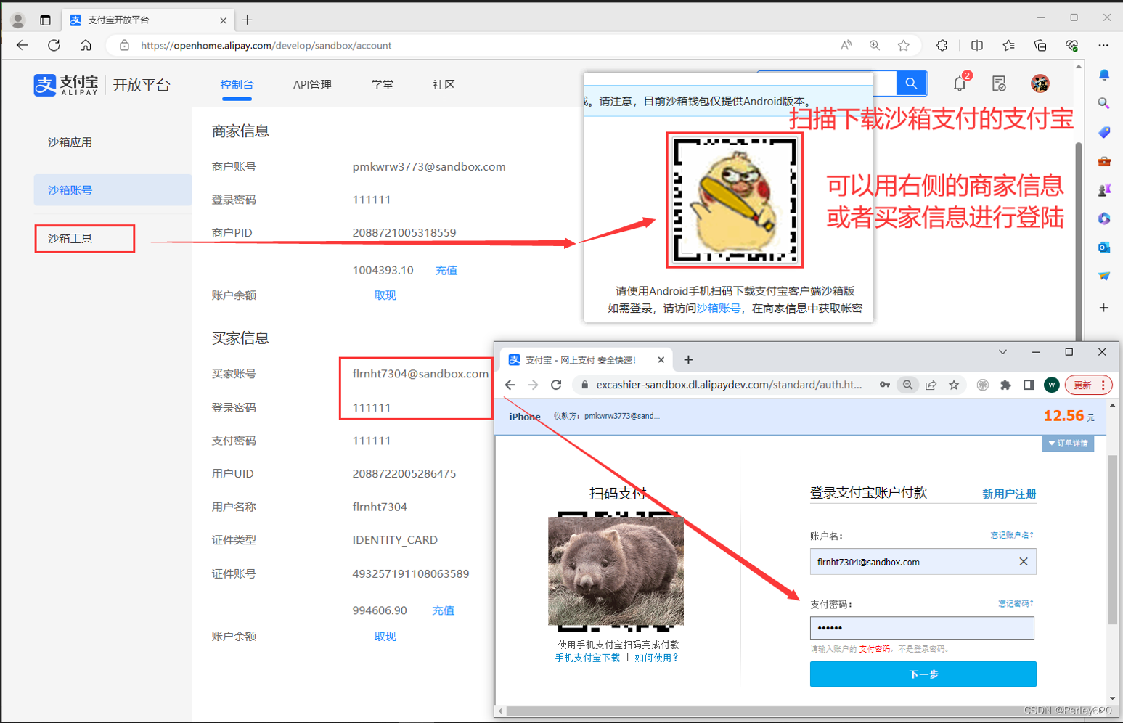
Task: Open Edge browser essentials heart icon
Action: 1072,45
